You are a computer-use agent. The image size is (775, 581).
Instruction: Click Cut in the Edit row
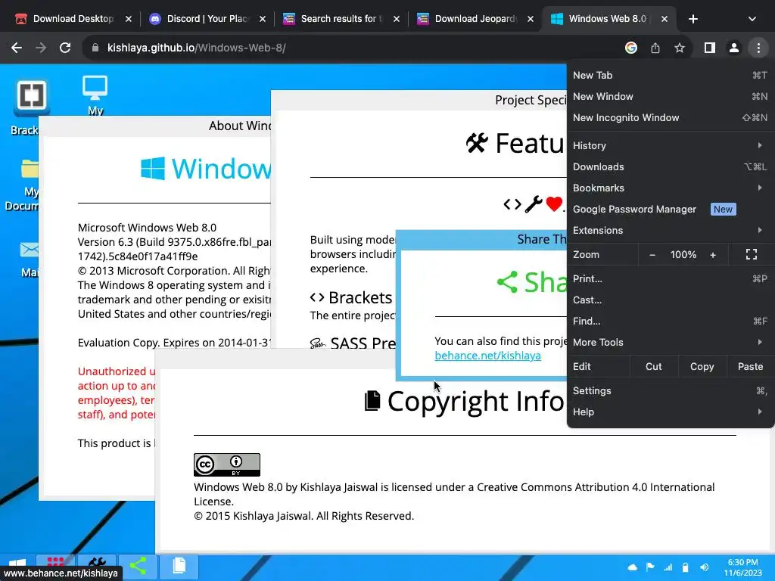click(x=653, y=367)
